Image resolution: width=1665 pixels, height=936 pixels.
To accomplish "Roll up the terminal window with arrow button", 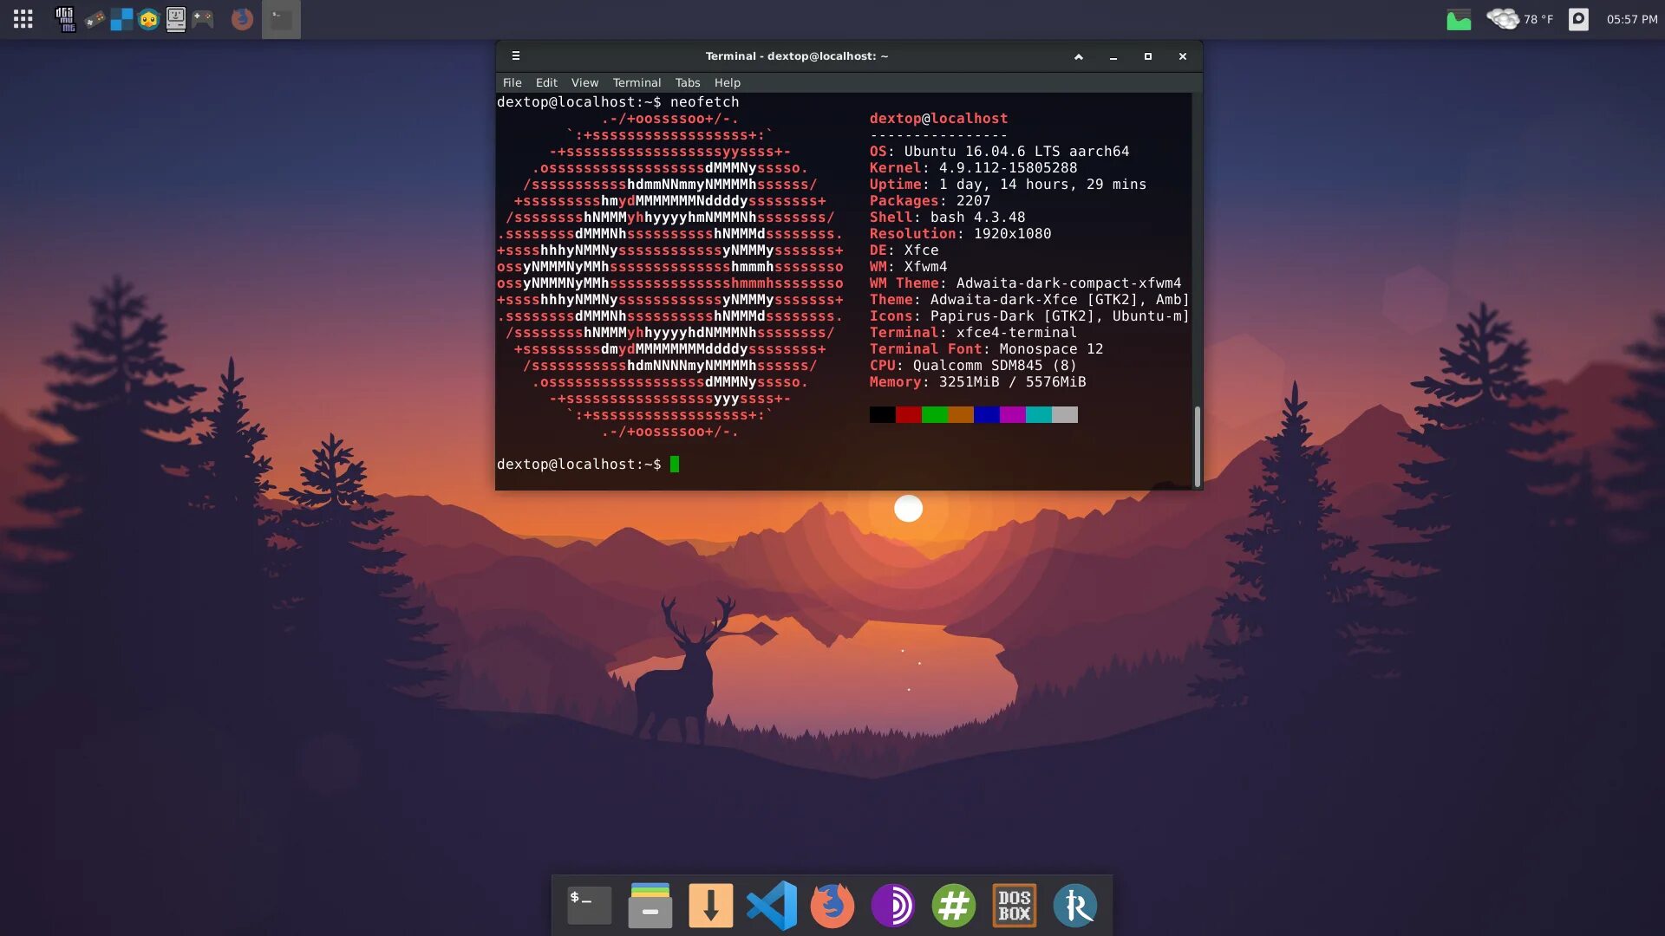I will click(1079, 56).
